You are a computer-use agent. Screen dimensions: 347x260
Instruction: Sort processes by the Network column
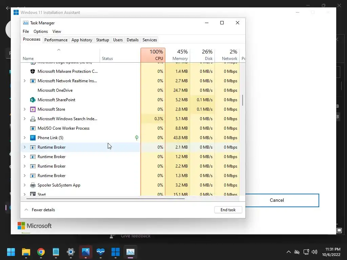(227, 55)
